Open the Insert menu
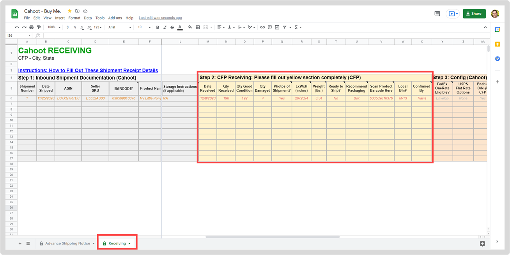This screenshot has height=255, width=510. pos(60,18)
